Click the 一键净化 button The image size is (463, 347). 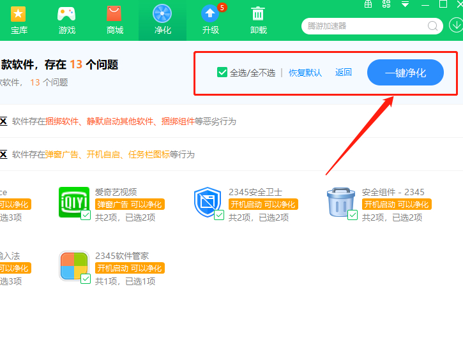[x=405, y=73]
